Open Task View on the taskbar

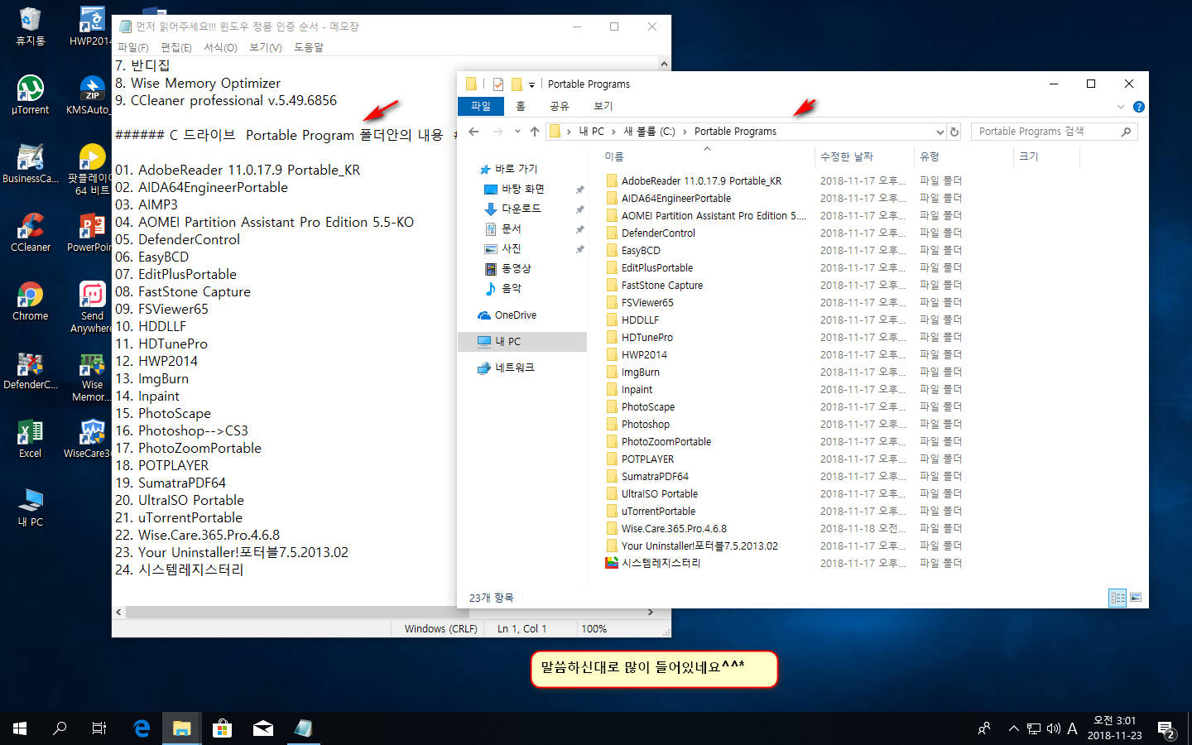click(99, 728)
